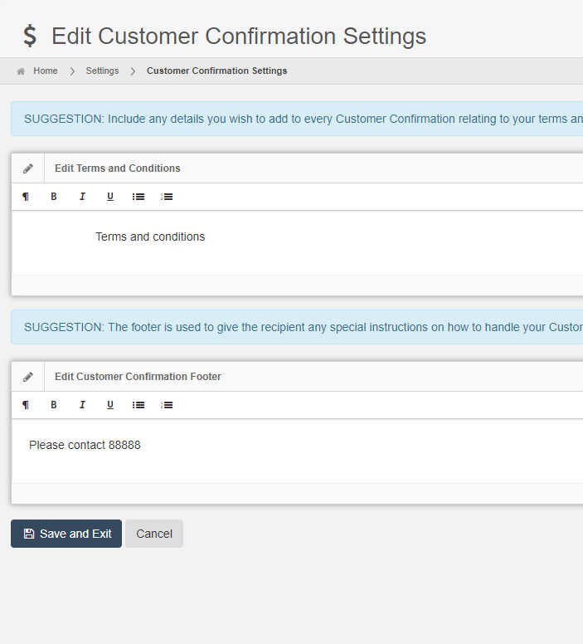Insert bulleted list in Confirmation Footer editor
583x644 pixels.
[x=138, y=405]
